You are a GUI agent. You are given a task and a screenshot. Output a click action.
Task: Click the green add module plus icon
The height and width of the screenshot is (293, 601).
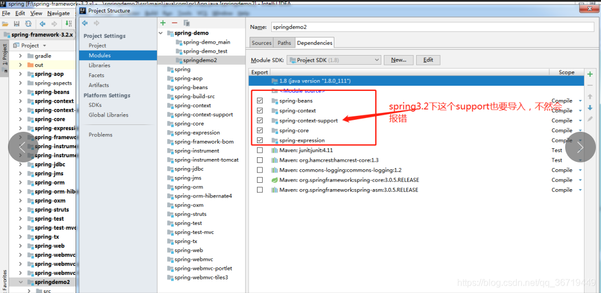point(163,23)
